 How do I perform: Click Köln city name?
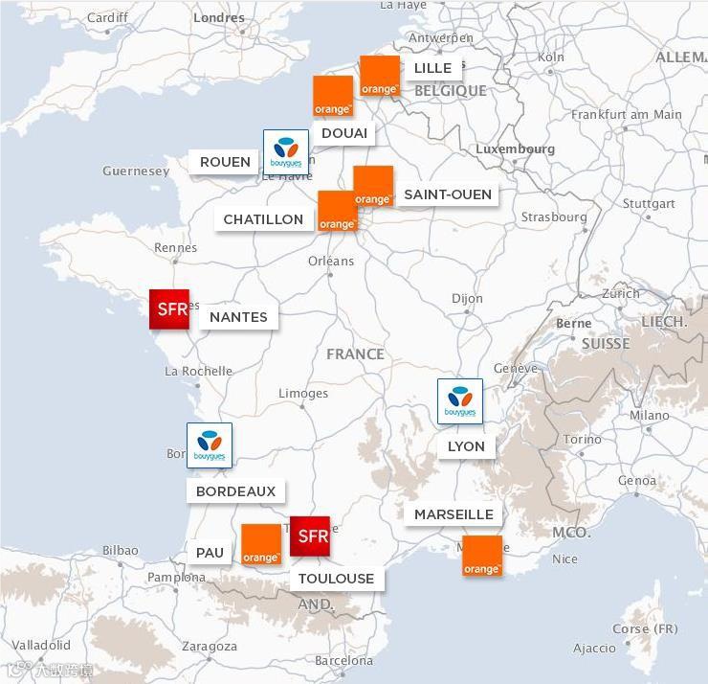(x=551, y=57)
